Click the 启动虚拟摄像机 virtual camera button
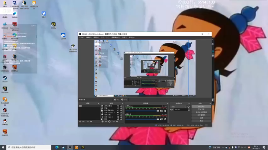Screen dimensions: 268x150 [x=201, y=112]
